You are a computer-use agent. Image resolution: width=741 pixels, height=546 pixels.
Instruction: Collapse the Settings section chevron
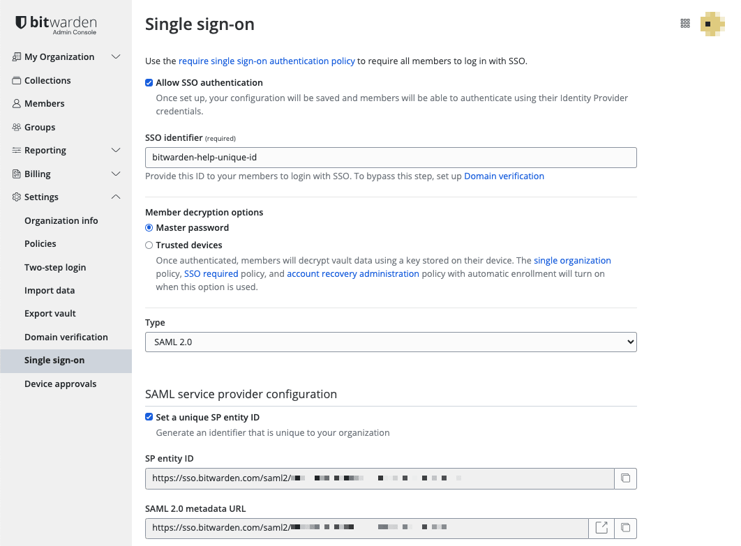pos(116,197)
